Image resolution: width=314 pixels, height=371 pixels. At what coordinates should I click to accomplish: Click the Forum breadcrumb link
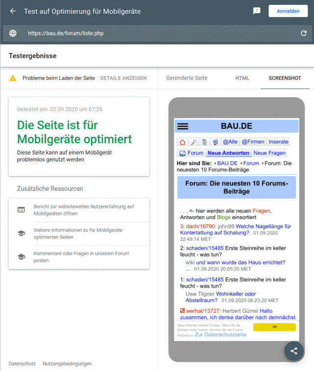pos(251,163)
